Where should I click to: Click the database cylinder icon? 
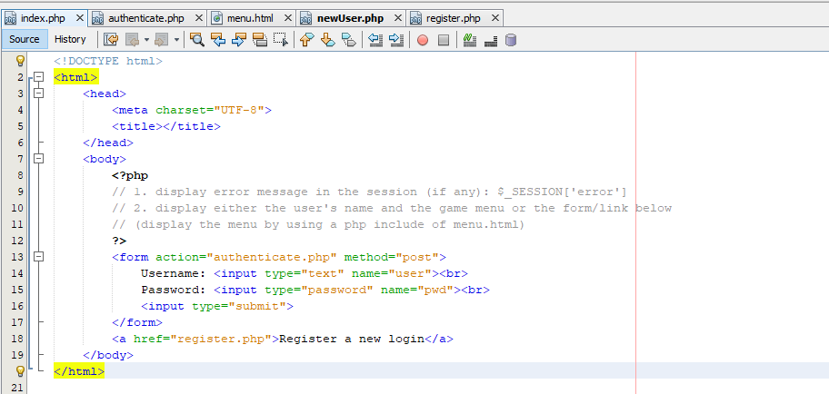pos(511,40)
